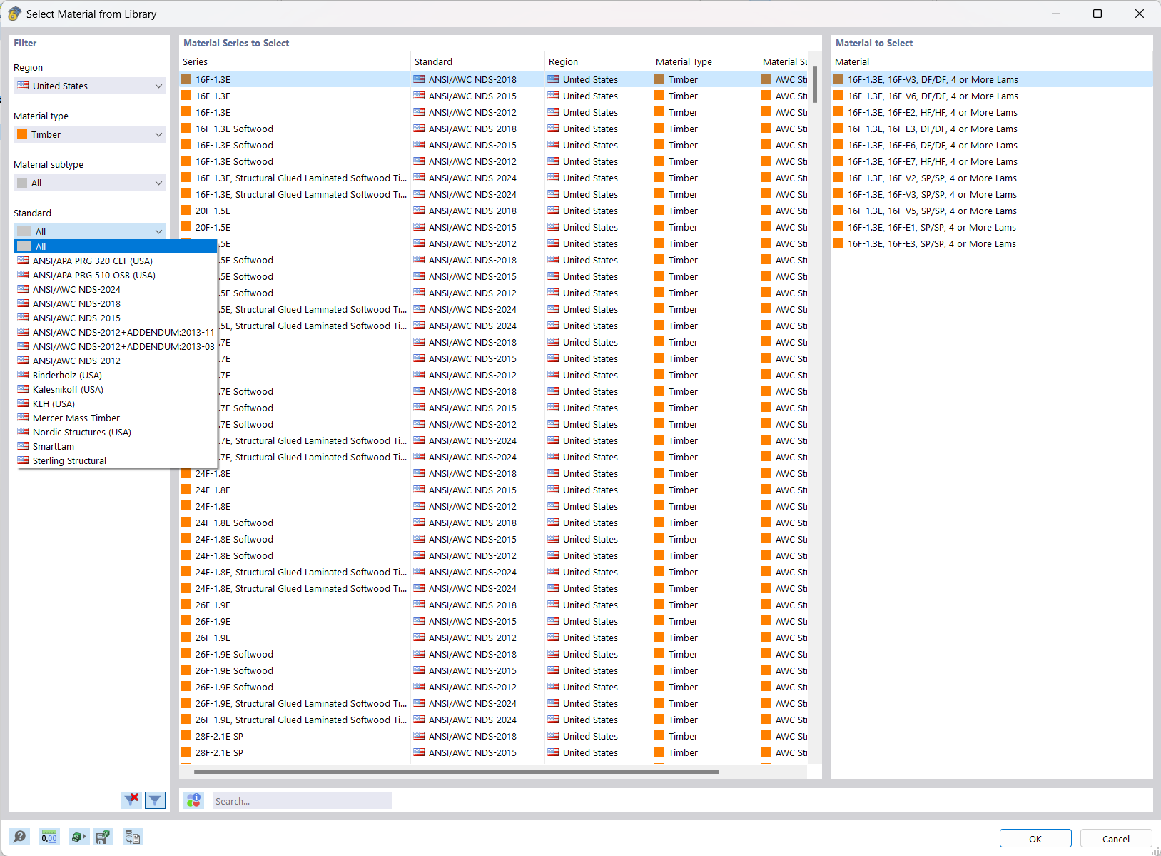Screen dimensions: 1161x856
Task: Sort by the Standard column header
Action: tap(477, 61)
